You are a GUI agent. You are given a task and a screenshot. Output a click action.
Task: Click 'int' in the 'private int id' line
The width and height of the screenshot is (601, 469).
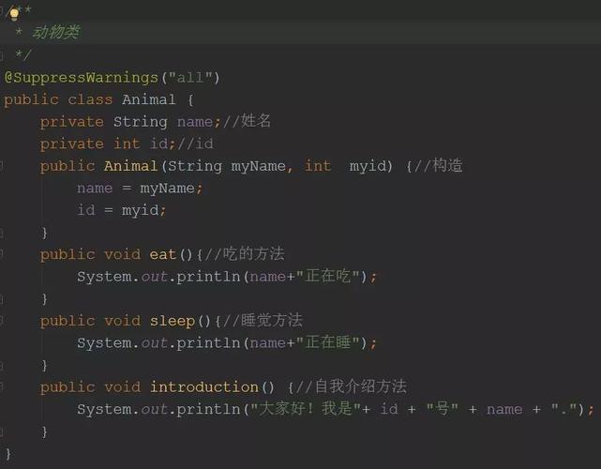coord(127,144)
